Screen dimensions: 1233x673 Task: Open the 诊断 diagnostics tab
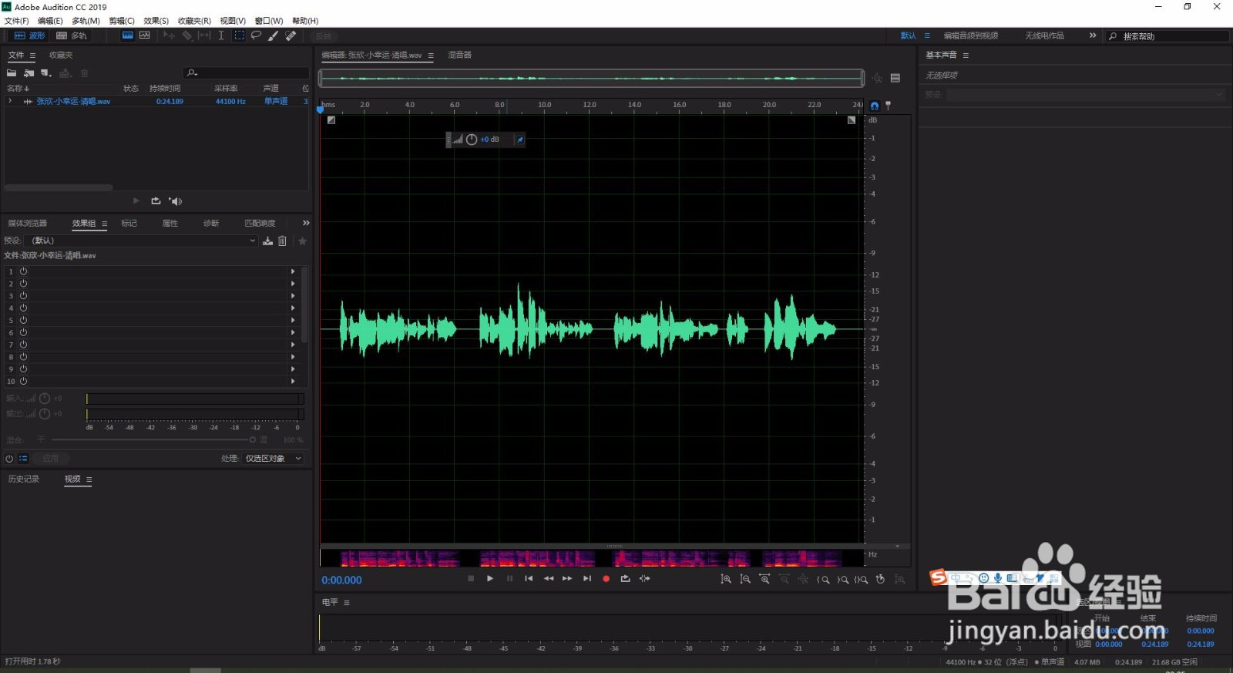pyautogui.click(x=211, y=223)
